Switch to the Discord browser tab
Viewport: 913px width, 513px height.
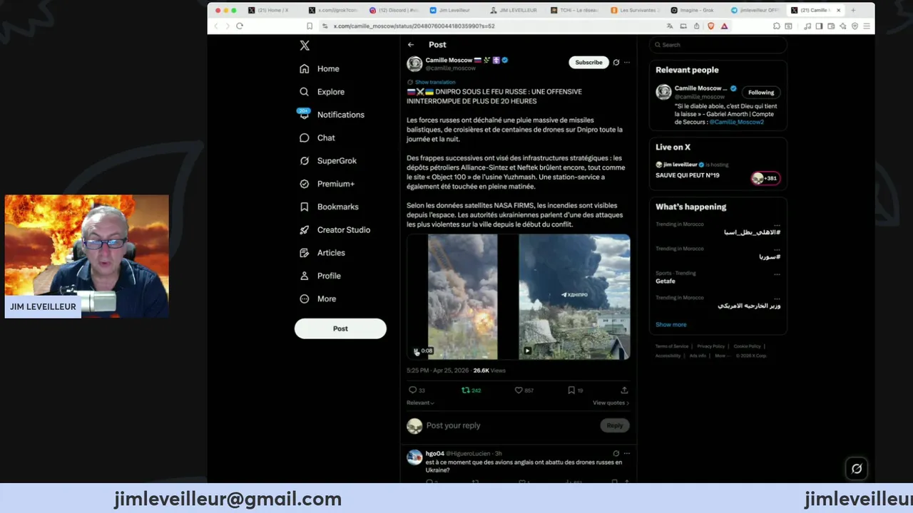(394, 11)
